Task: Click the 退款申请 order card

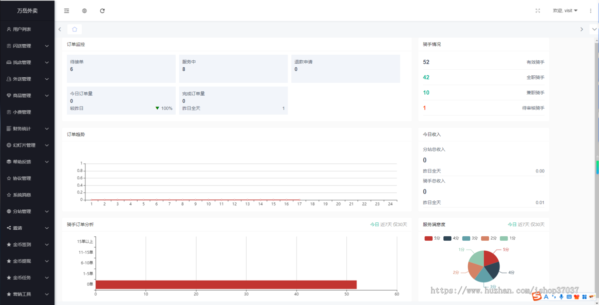Action: click(345, 69)
